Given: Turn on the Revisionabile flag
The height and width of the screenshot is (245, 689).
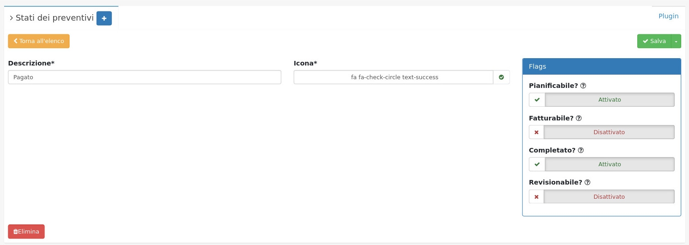Looking at the screenshot, I should point(609,197).
